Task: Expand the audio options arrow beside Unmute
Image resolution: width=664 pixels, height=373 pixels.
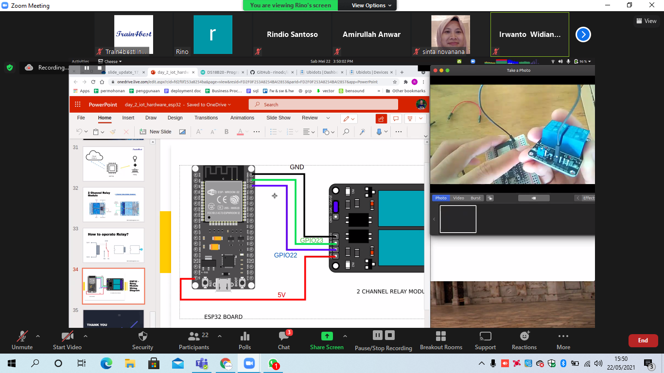Action: tap(38, 336)
